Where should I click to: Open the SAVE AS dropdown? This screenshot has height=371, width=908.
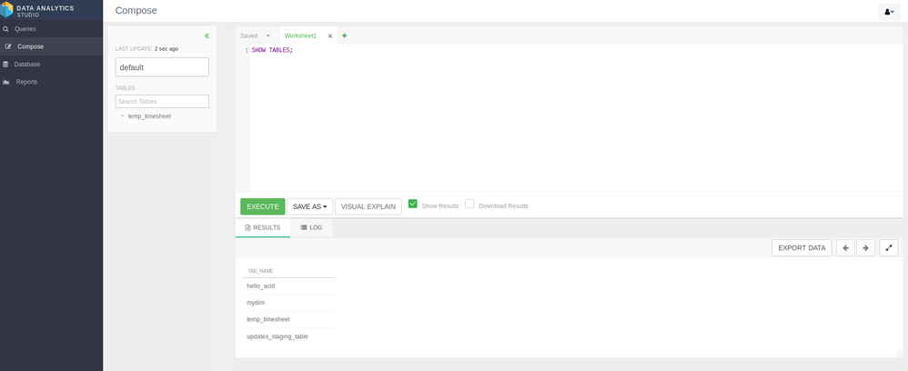310,206
